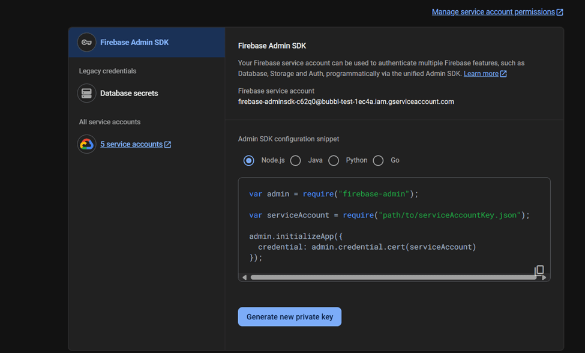The height and width of the screenshot is (353, 585).
Task: Click the Database secrets database icon
Action: click(86, 93)
